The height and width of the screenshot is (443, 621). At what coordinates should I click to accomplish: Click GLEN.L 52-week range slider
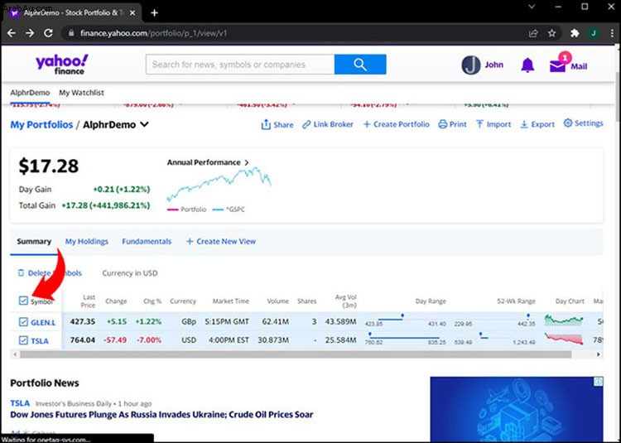(495, 320)
